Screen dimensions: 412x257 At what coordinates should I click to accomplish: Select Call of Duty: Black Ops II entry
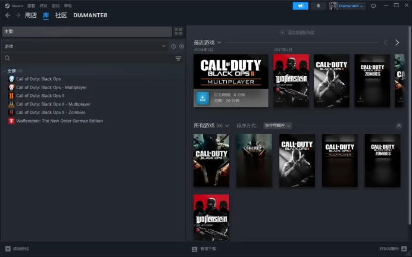coord(40,96)
